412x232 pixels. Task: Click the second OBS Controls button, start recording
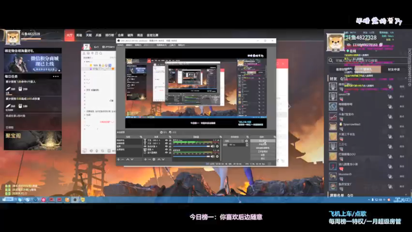point(263,144)
